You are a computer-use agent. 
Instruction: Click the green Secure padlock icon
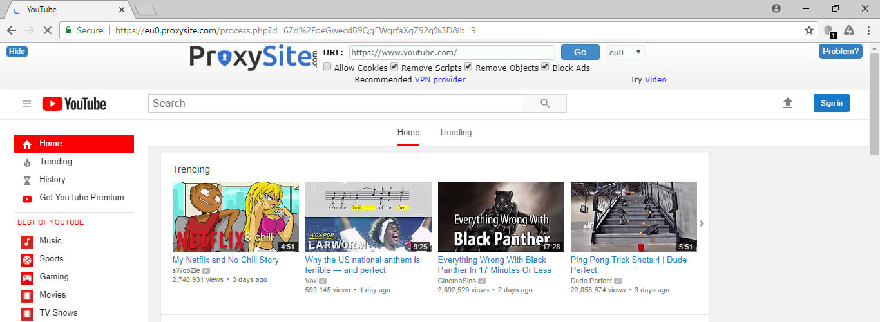coord(68,30)
